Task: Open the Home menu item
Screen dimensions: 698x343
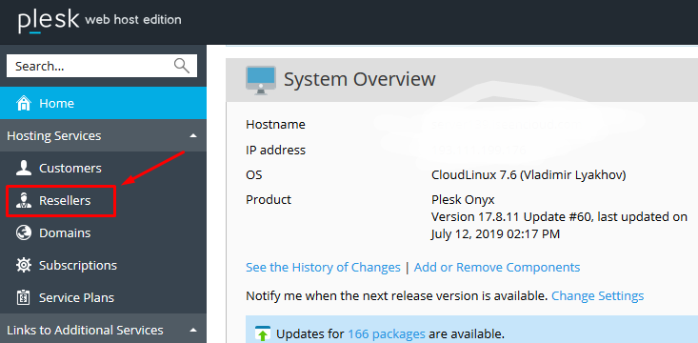Action: pos(103,103)
